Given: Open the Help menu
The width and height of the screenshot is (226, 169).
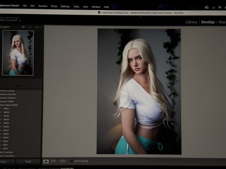Looking at the screenshot, I should (106, 7).
